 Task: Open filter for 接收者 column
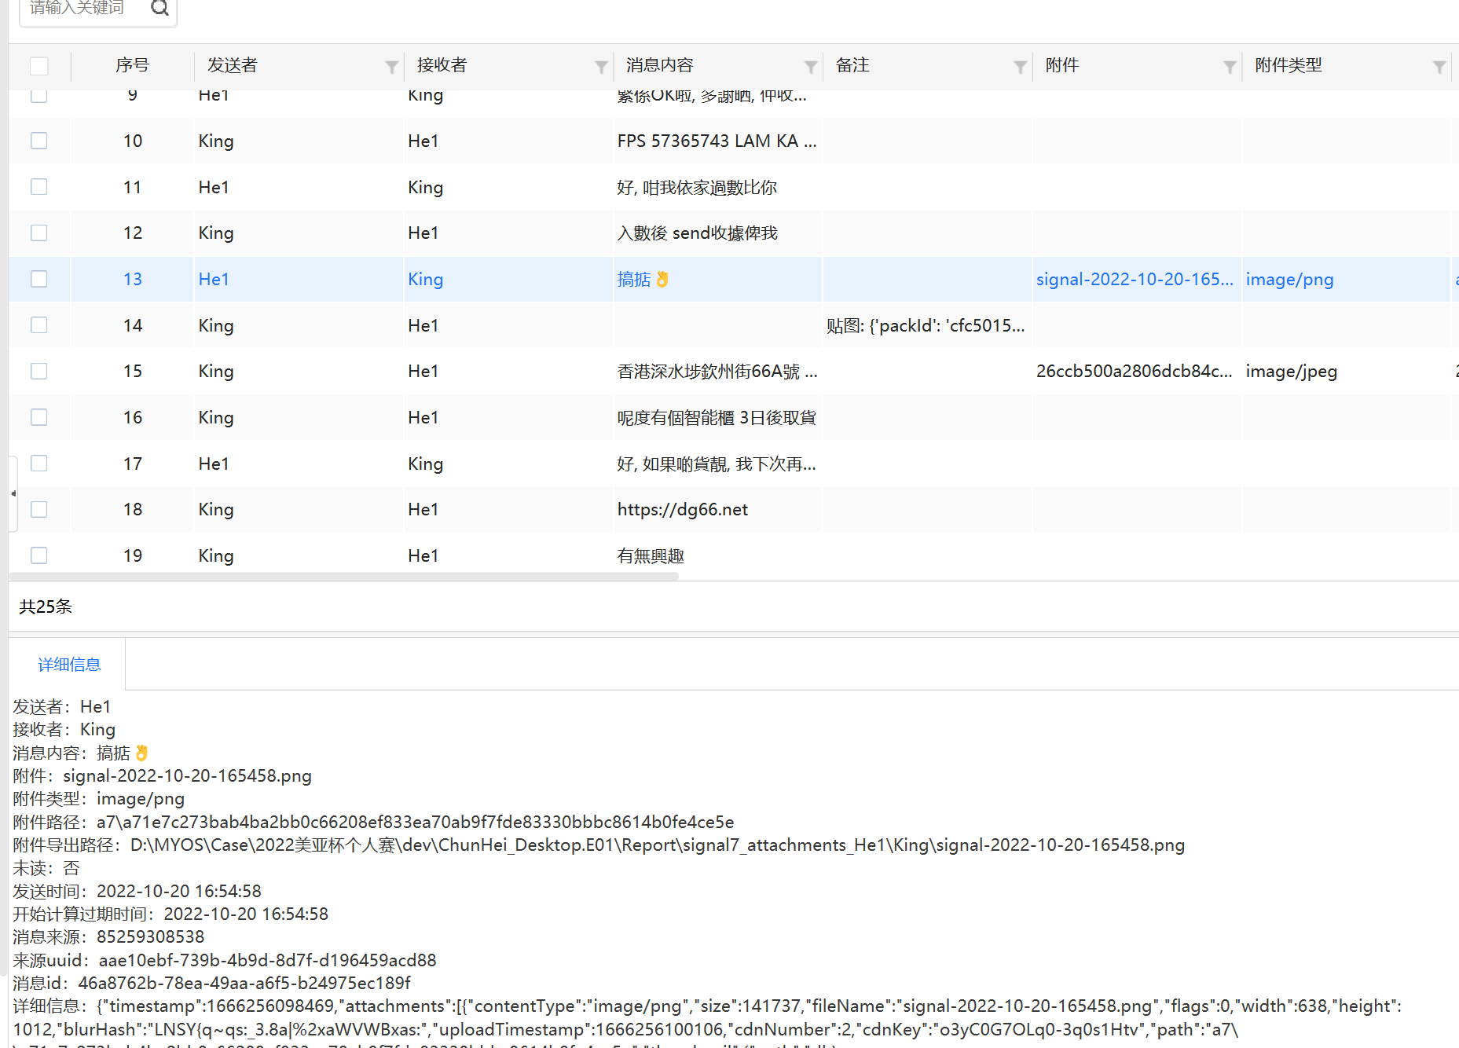[x=601, y=67]
